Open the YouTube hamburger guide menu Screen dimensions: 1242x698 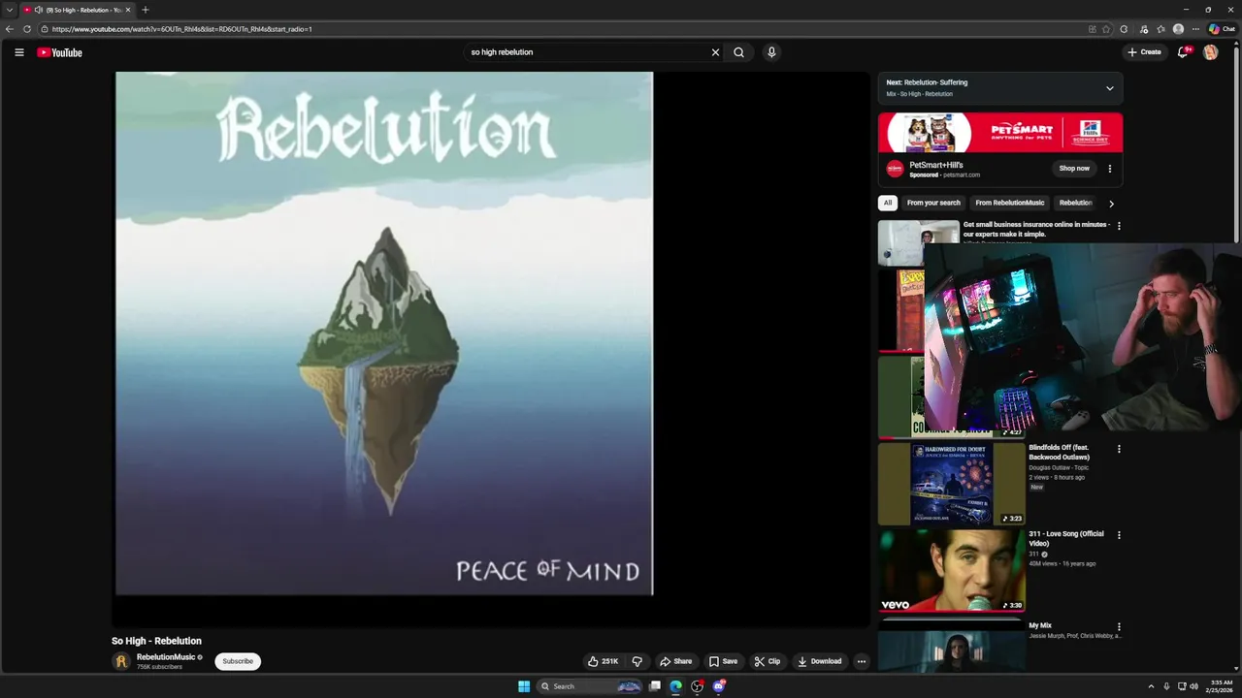[x=19, y=52]
